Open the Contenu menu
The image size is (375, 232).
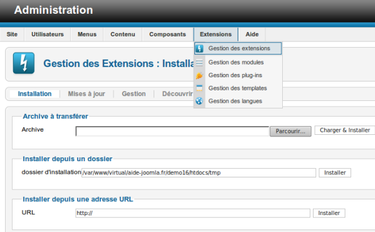point(123,34)
